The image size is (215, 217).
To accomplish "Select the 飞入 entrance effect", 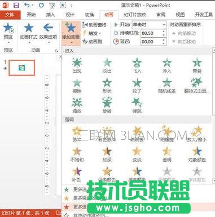I will coord(137,65).
